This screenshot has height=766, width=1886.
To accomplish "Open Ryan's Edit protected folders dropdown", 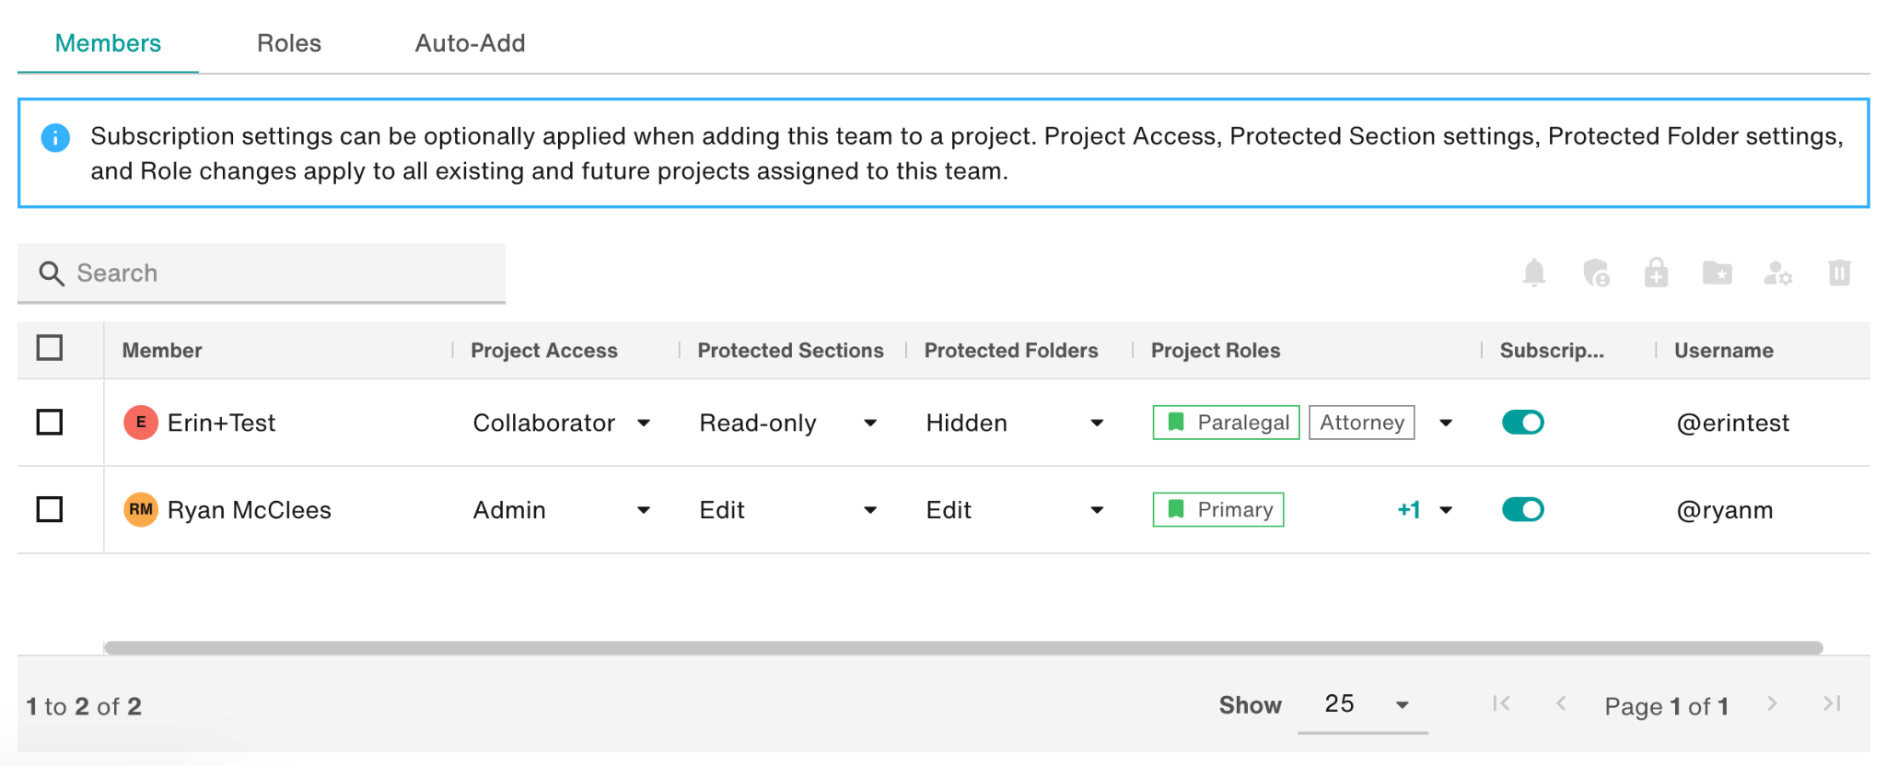I will point(1016,510).
